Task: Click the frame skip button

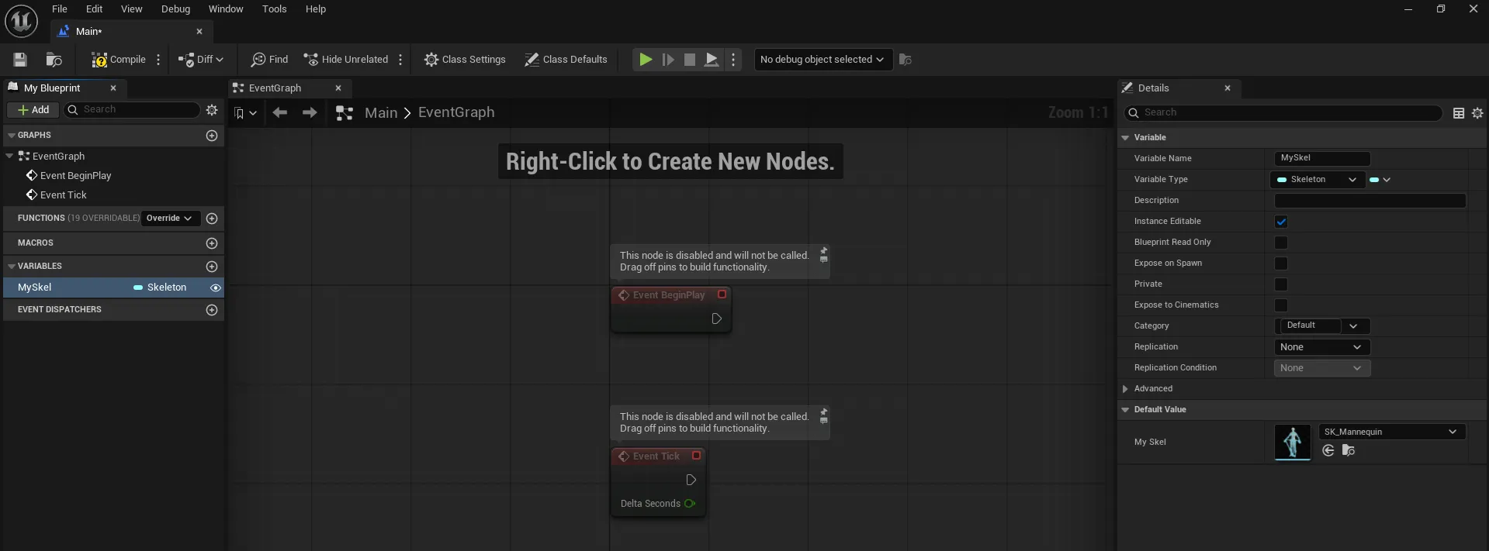Action: 667,60
